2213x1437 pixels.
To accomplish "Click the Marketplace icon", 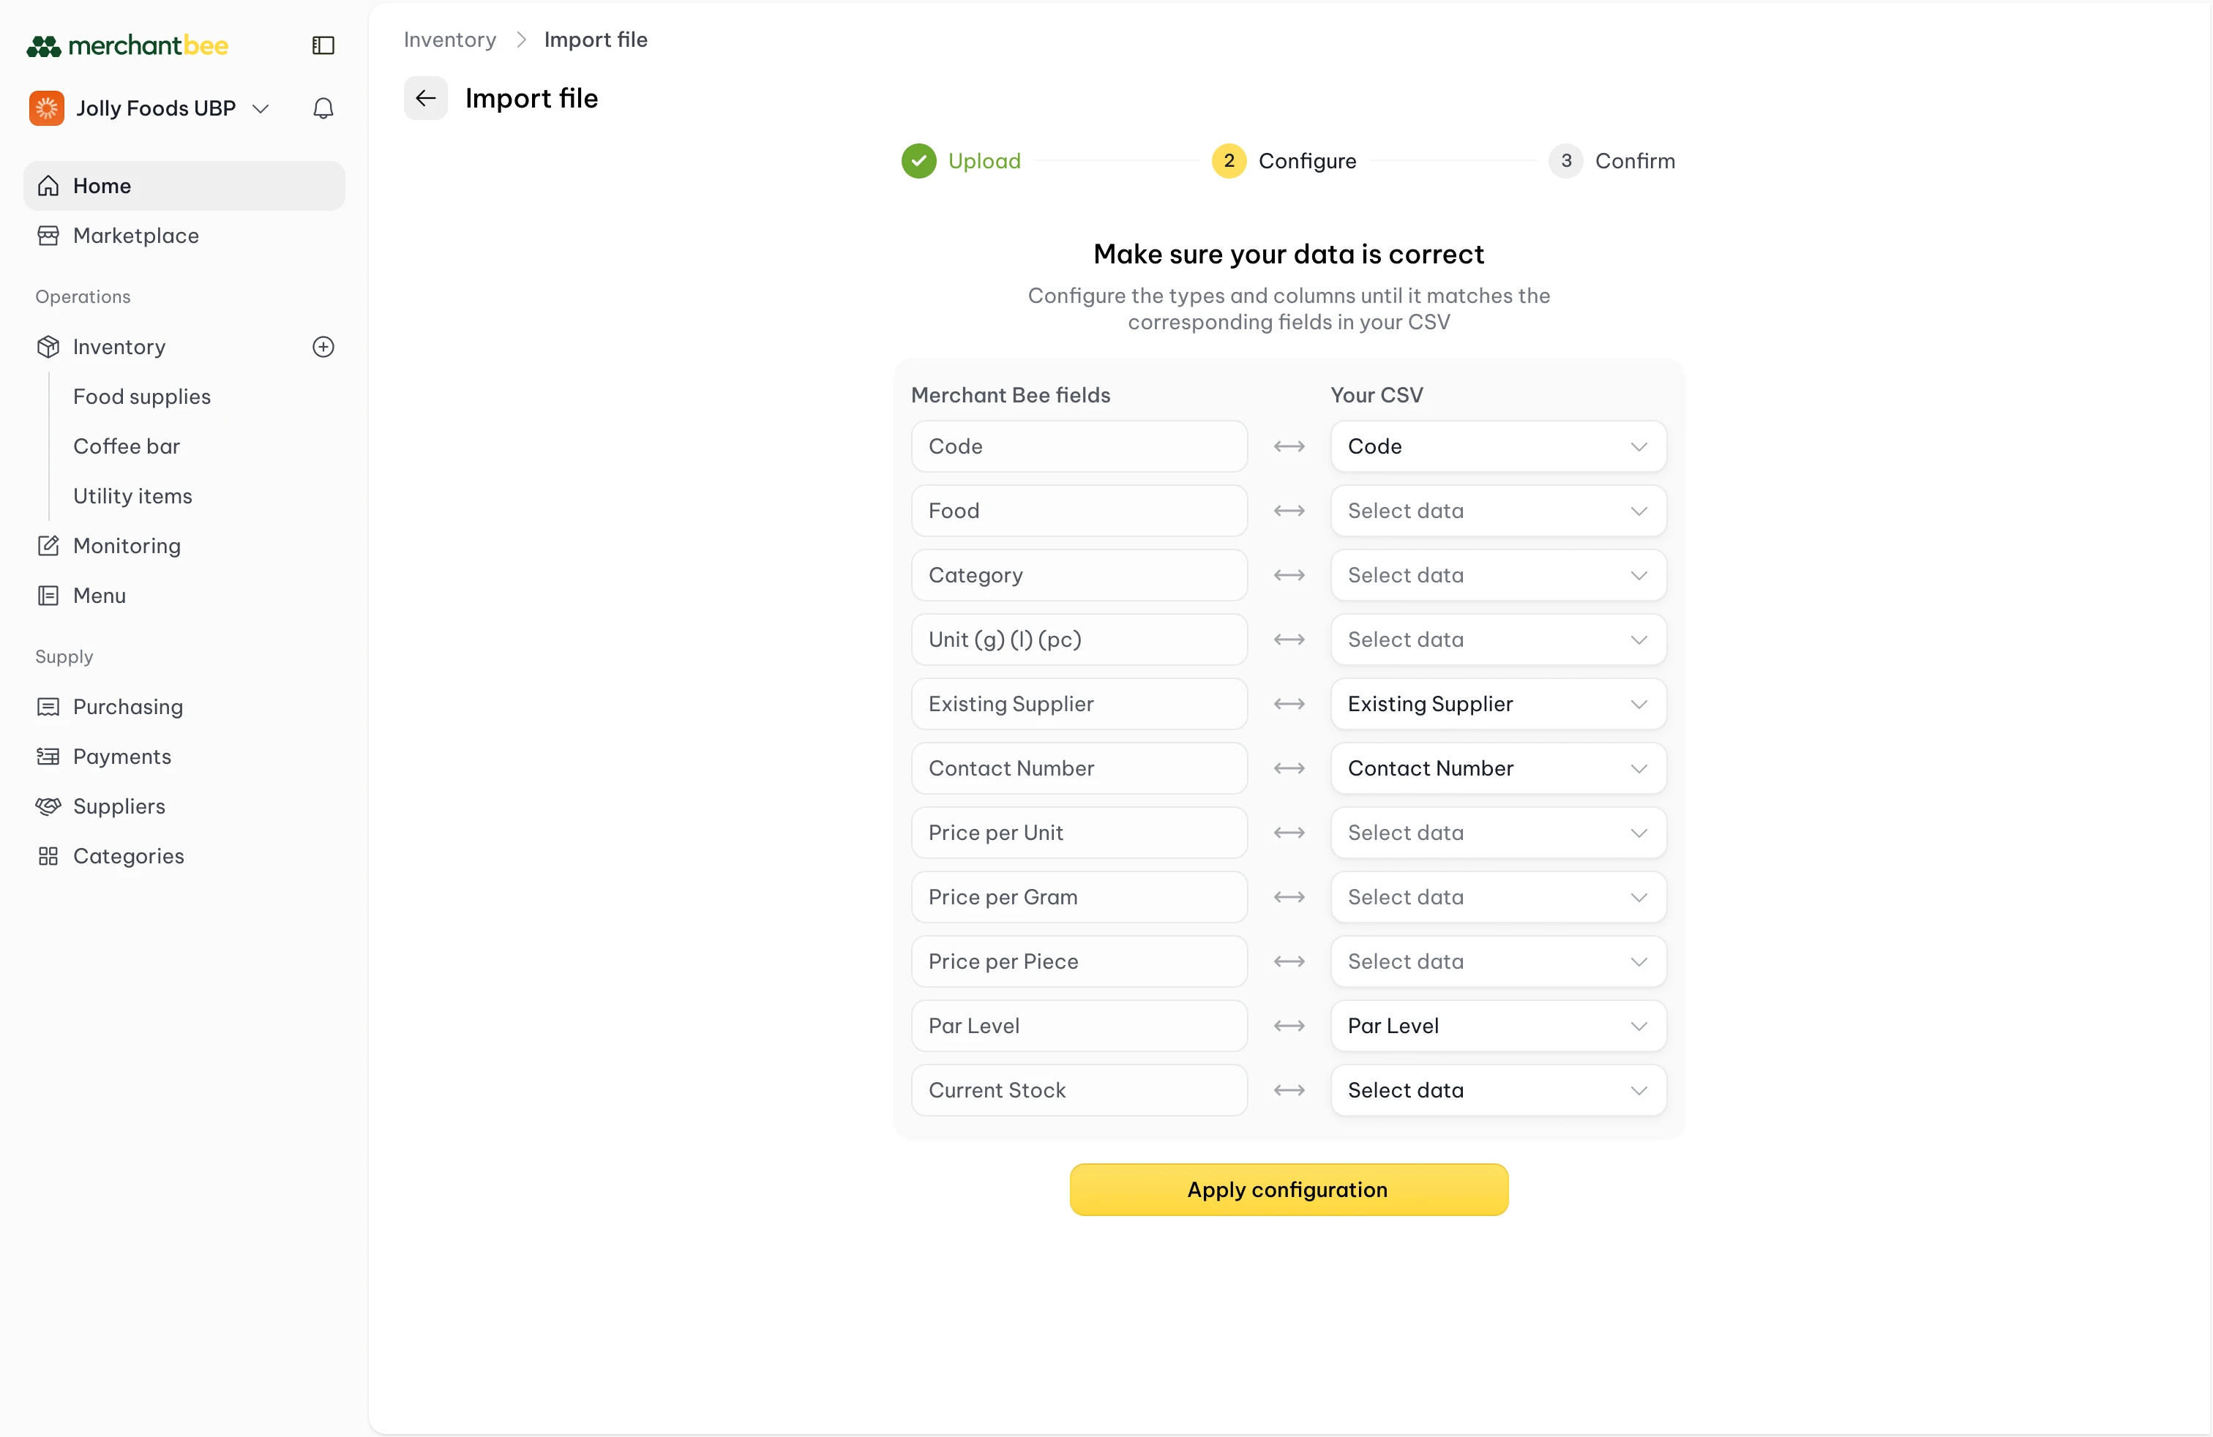I will coord(48,235).
